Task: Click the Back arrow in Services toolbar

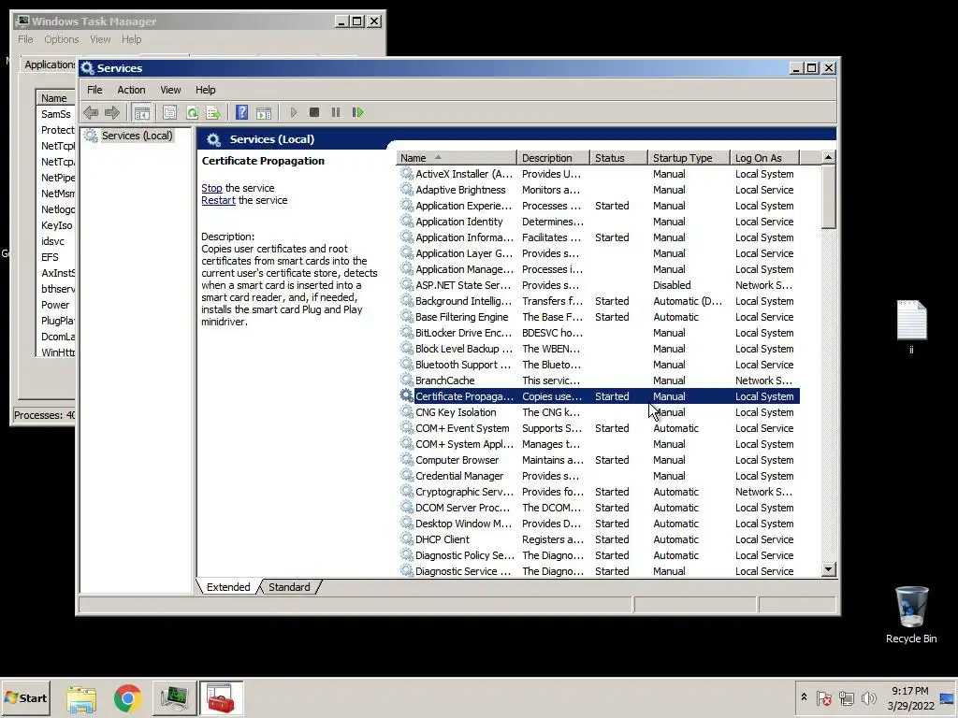Action: pos(91,112)
